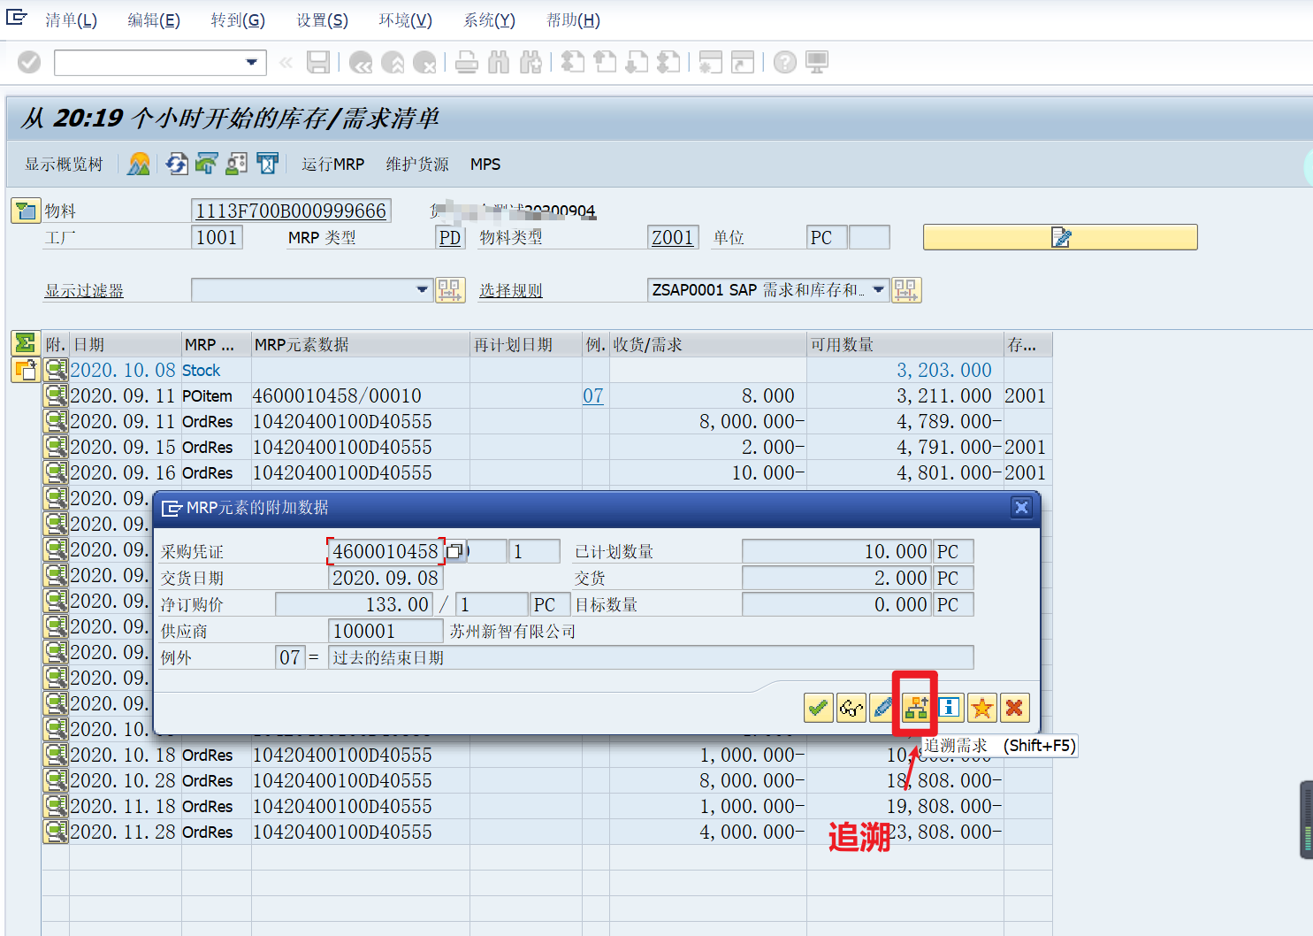Open the print icon in standard toolbar

click(467, 62)
